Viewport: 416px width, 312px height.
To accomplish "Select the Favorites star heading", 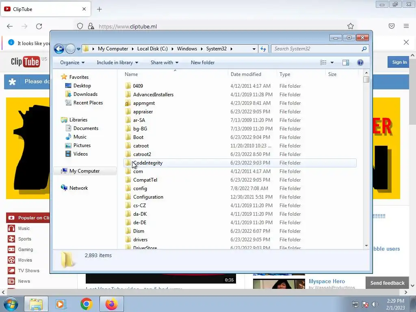I will [64, 77].
